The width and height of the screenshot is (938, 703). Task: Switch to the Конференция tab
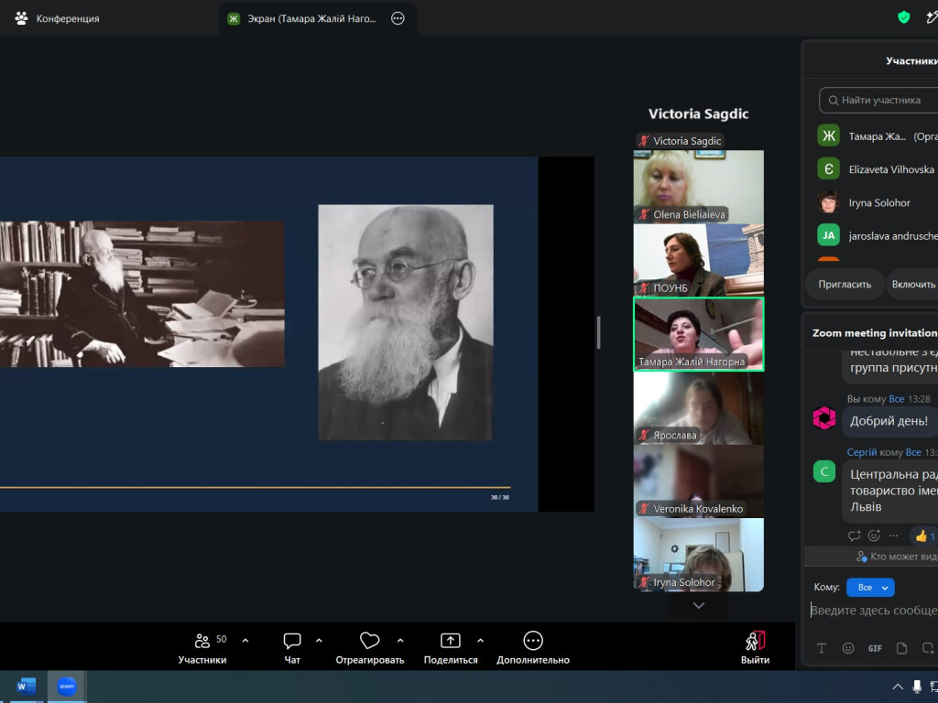click(57, 18)
